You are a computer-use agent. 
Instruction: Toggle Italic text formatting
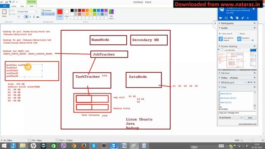(30, 17)
